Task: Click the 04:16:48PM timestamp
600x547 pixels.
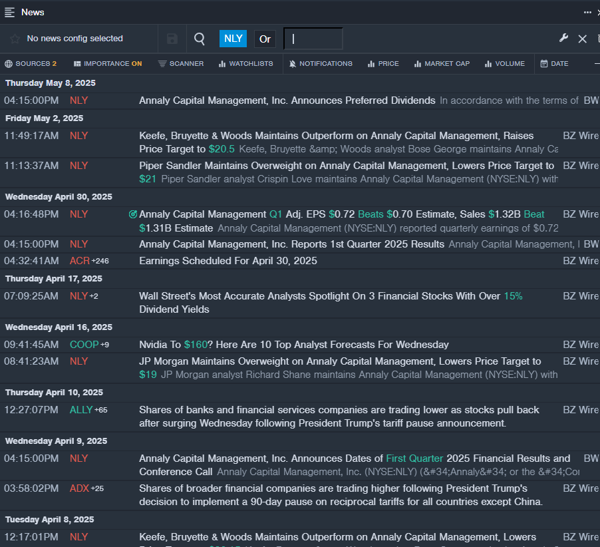Action: [31, 214]
